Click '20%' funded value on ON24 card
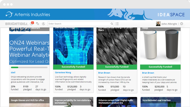This screenshot has width=190, height=107. coord(13,86)
